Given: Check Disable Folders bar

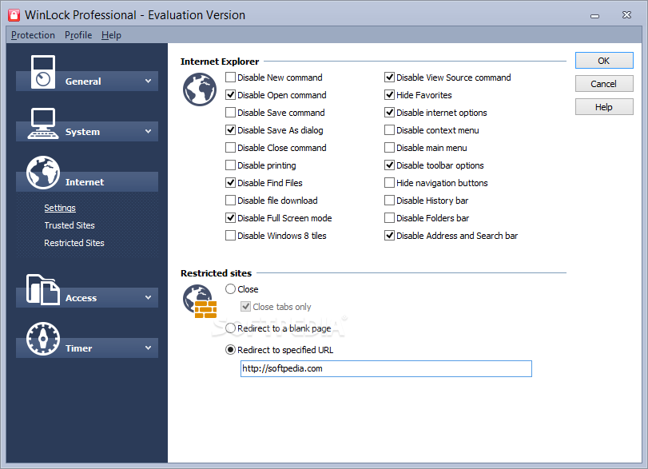Looking at the screenshot, I should (389, 218).
